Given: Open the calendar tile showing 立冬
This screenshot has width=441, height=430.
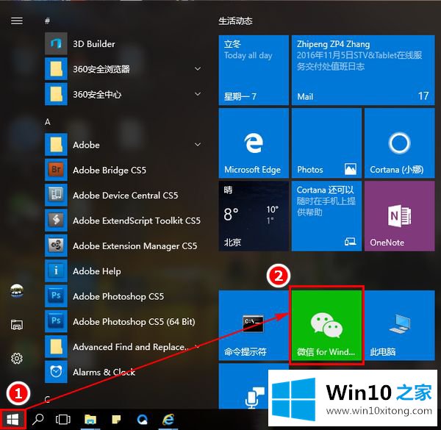Looking at the screenshot, I should pos(254,70).
